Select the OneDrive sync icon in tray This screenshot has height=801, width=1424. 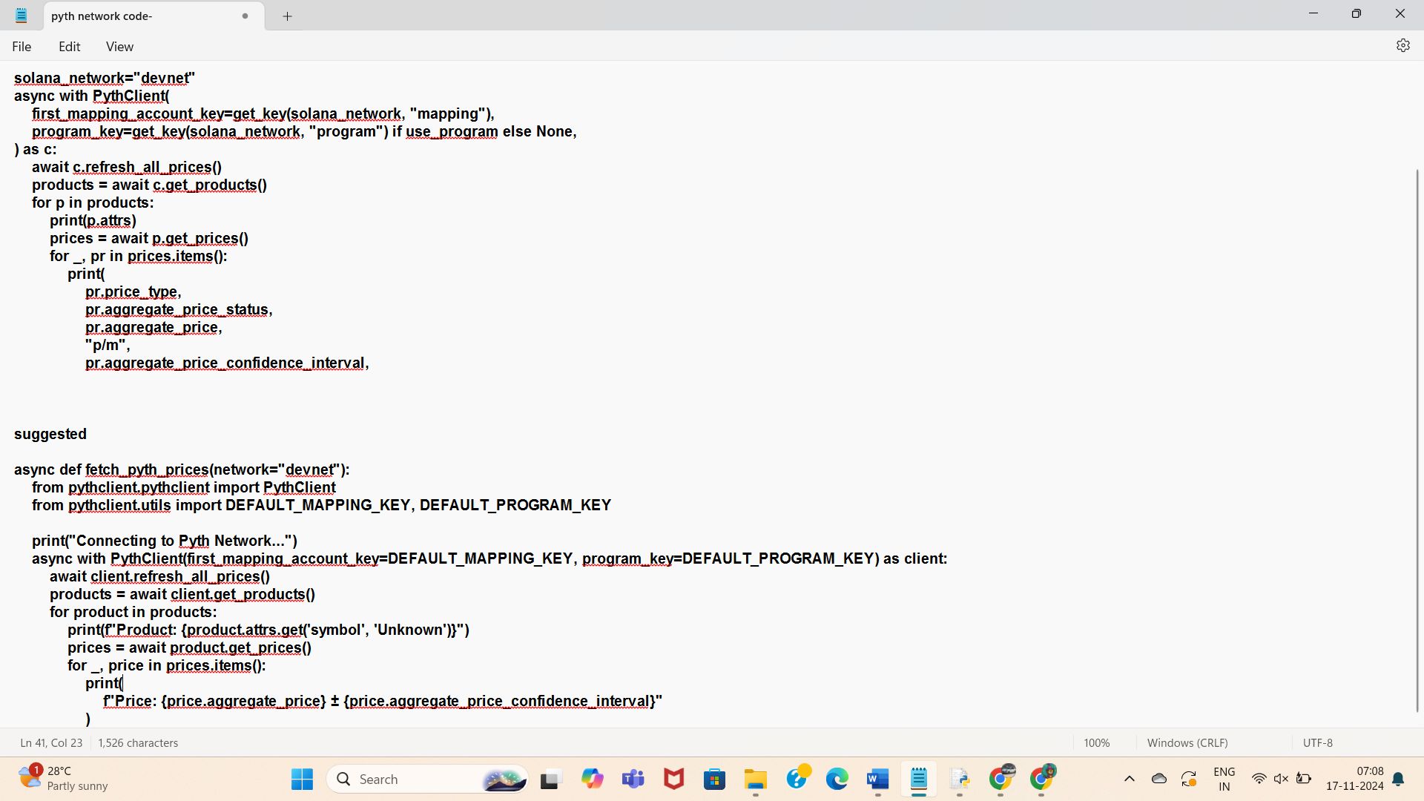pos(1160,779)
